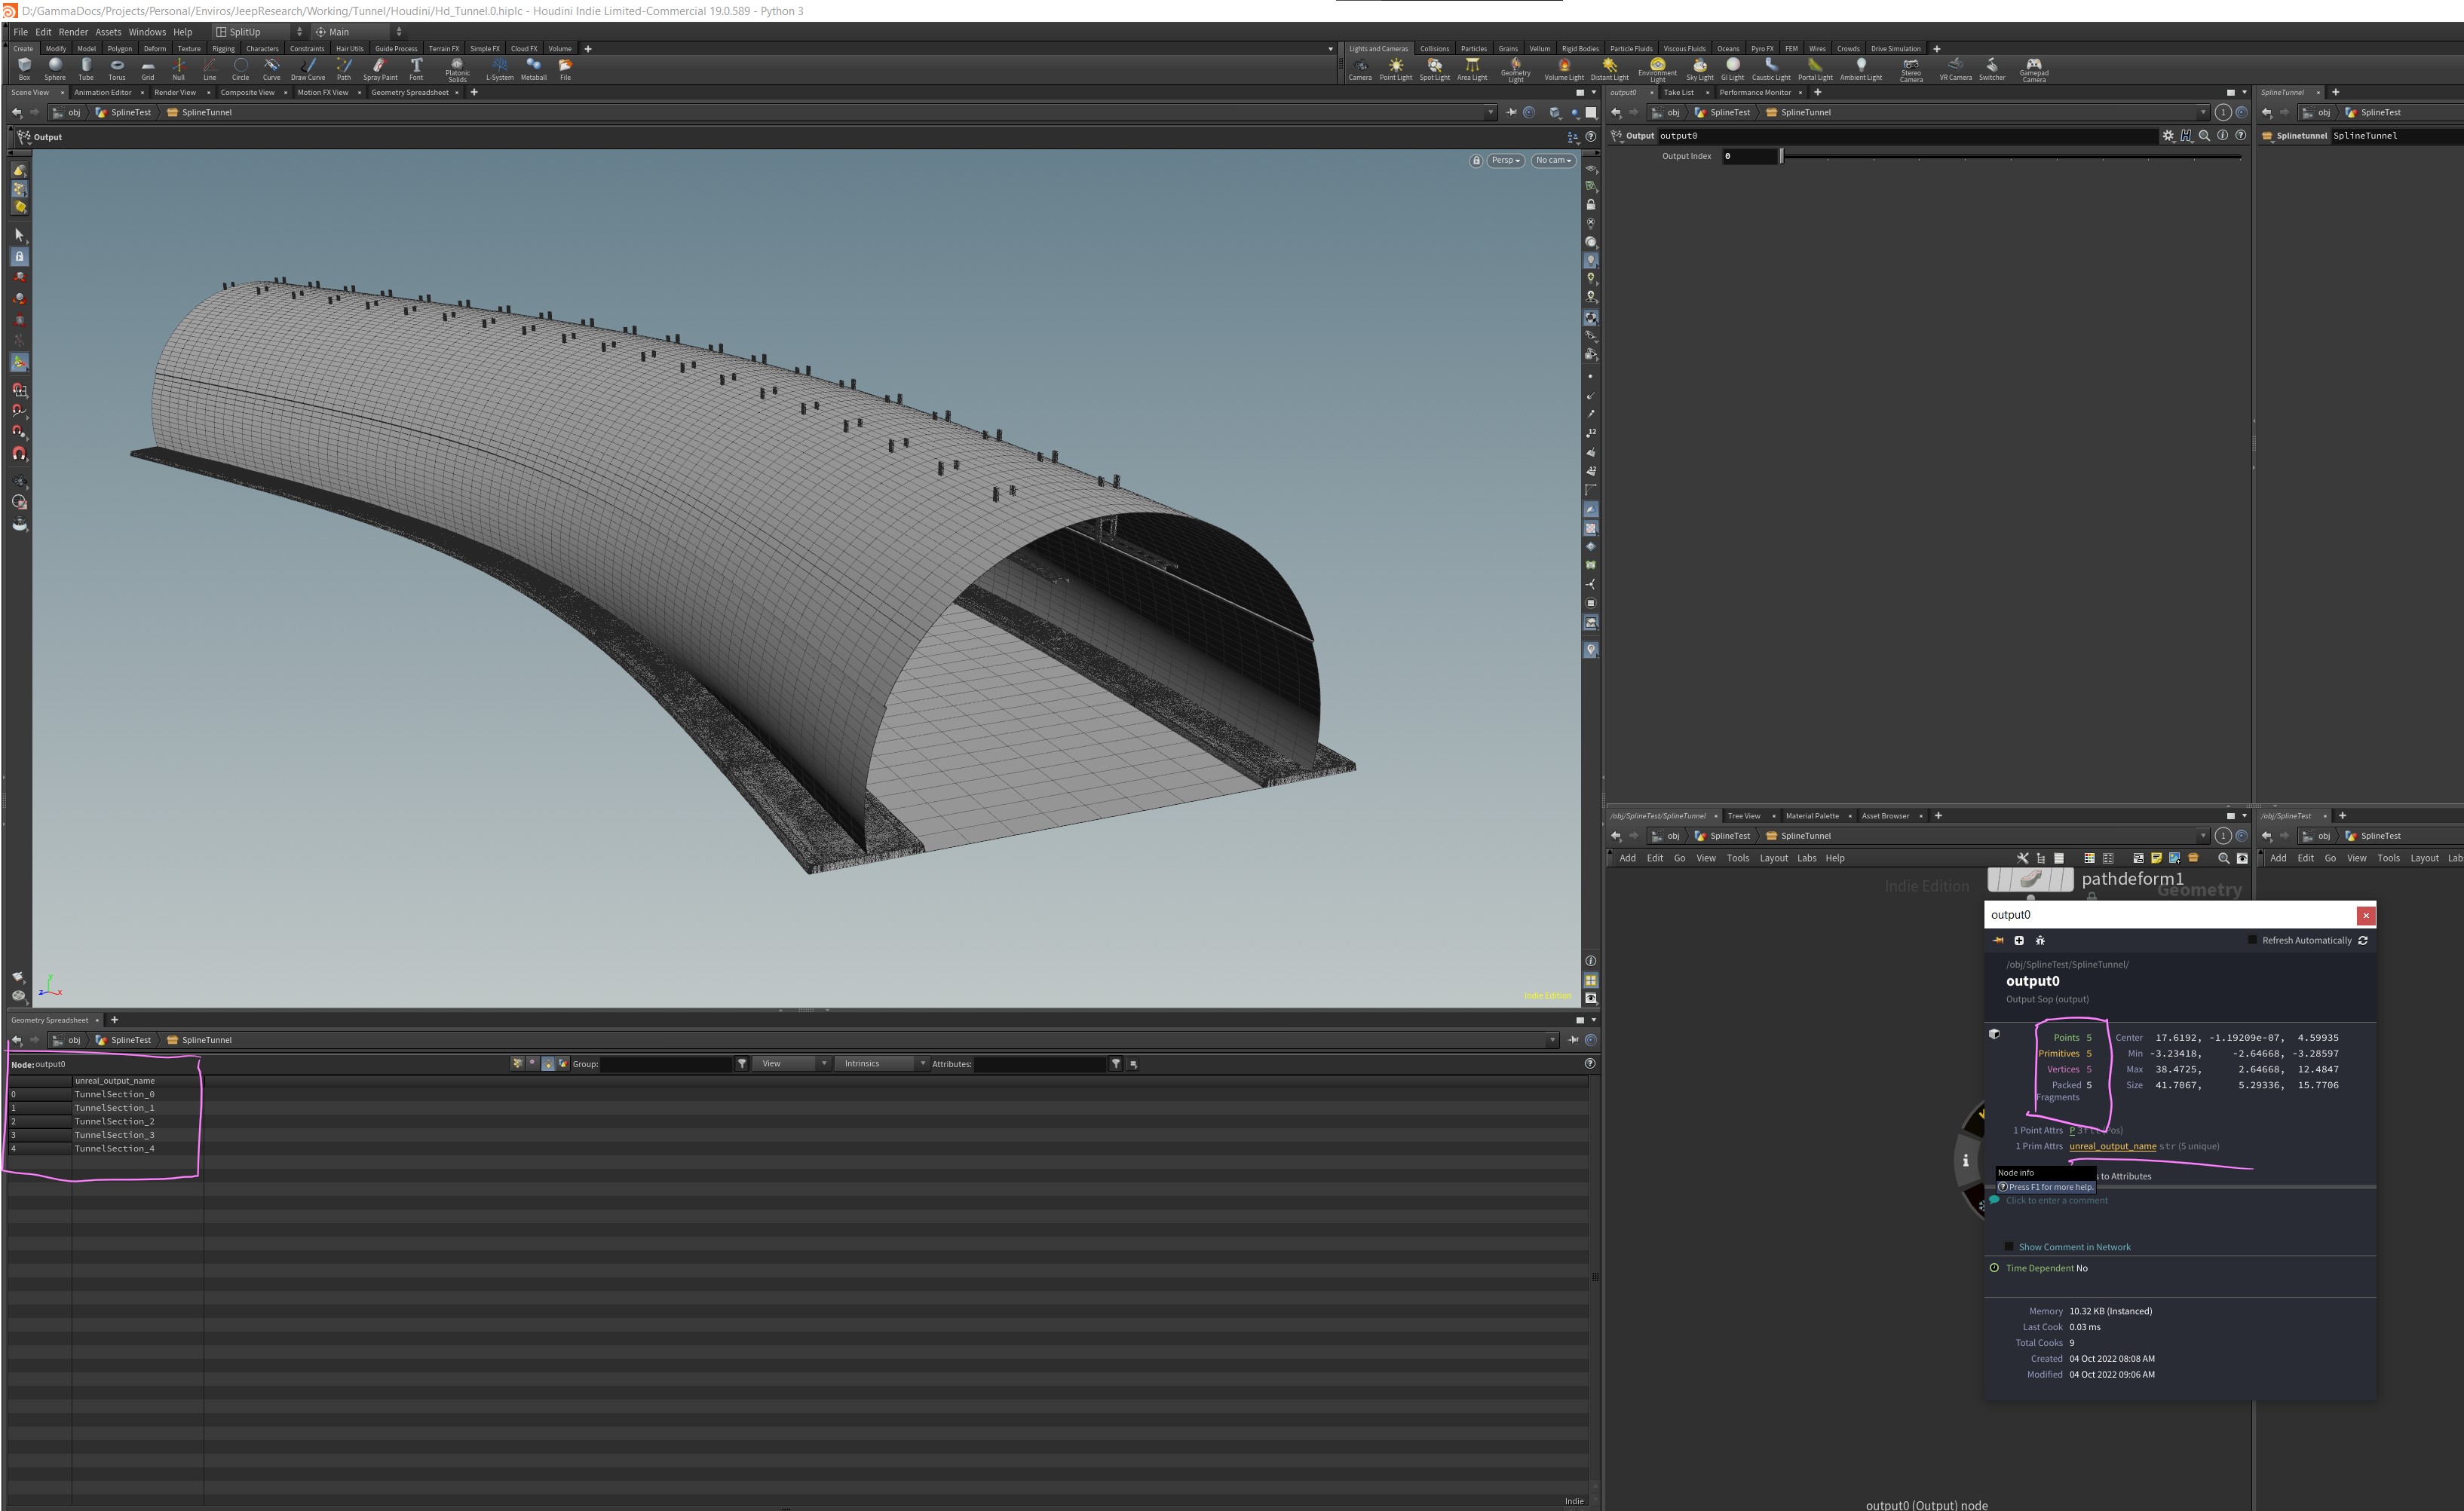
Task: Add a Camera from the shelf
Action: (1360, 69)
